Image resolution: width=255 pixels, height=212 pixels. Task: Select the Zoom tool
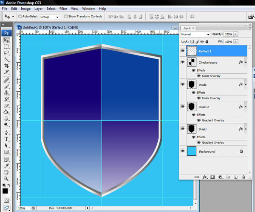pos(6,179)
